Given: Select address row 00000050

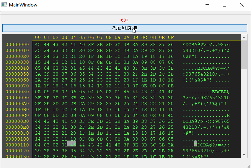Looking at the screenshot, I should 17,74.
